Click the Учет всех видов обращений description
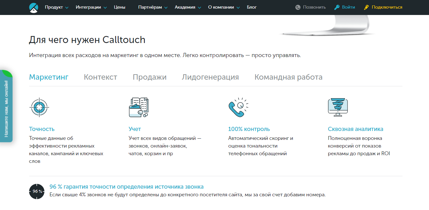 [x=165, y=146]
